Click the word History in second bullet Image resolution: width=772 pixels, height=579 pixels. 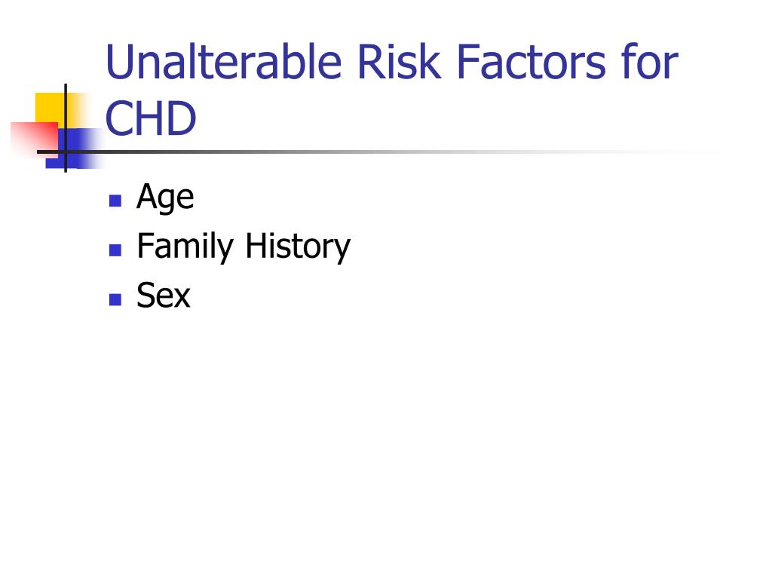[297, 247]
